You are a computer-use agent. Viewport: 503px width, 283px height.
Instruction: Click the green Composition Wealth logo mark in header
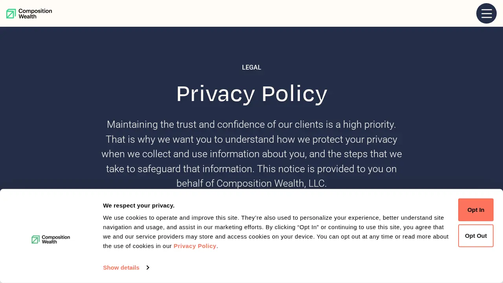(11, 14)
